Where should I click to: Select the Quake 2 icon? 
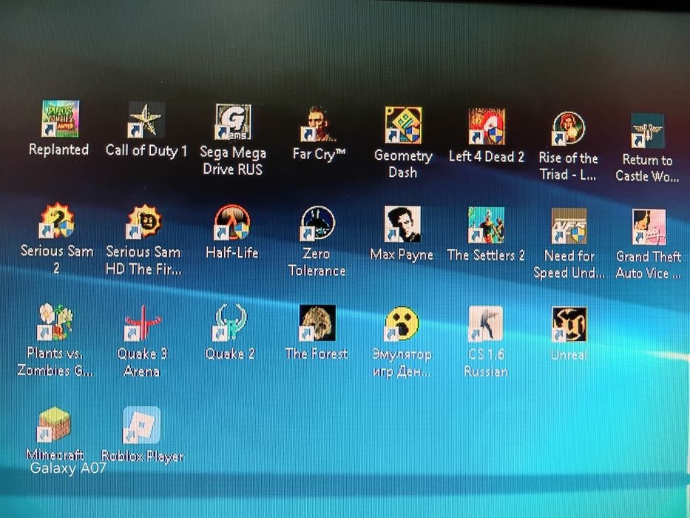(x=231, y=323)
